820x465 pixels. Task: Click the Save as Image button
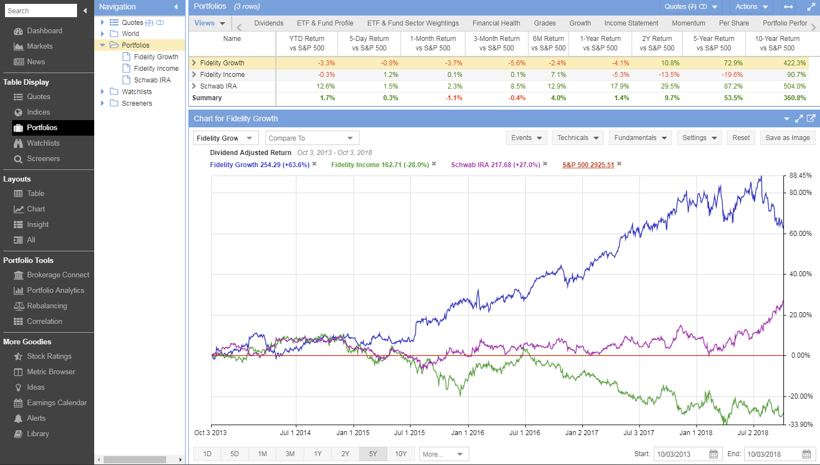(x=787, y=138)
